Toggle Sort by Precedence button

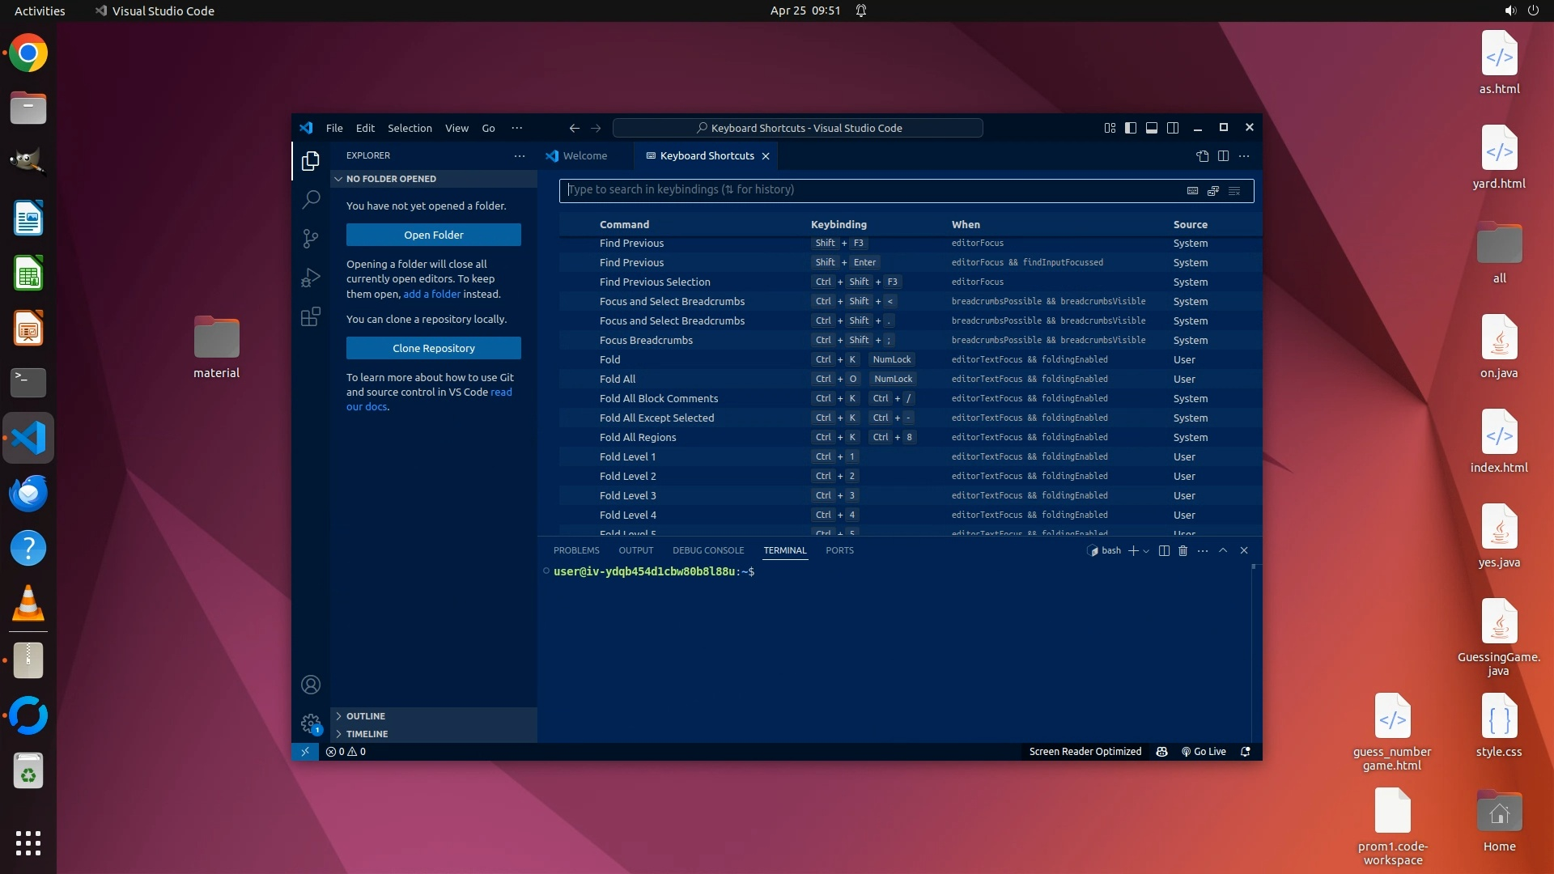tap(1213, 190)
